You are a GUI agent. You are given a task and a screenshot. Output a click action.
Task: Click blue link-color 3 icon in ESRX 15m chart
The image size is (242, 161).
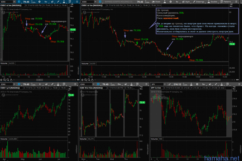coord(98,84)
